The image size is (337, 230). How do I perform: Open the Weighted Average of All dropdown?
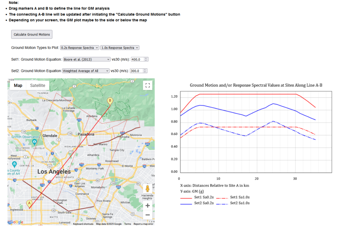(x=86, y=71)
